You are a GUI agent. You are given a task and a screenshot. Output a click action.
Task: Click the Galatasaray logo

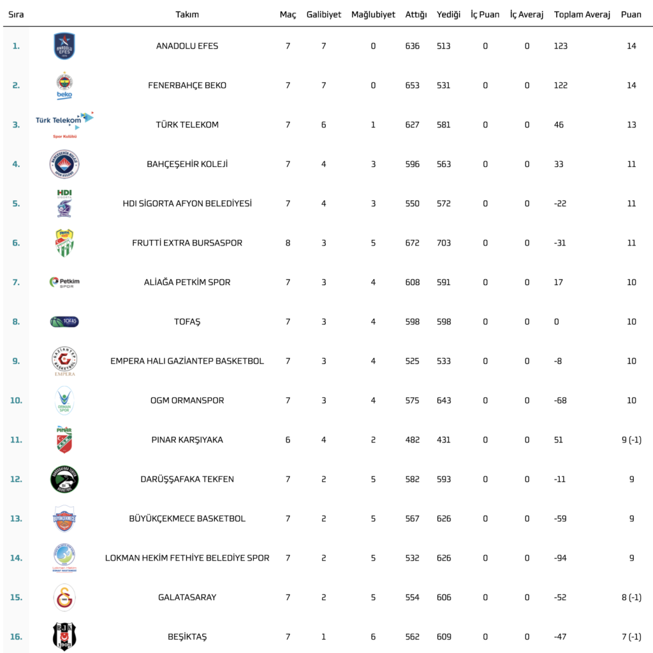coord(64,598)
